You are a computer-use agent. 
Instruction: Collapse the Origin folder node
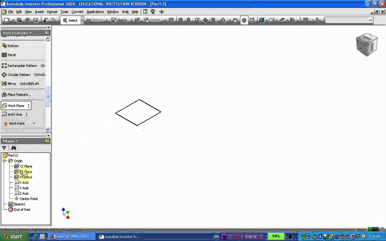click(4, 161)
